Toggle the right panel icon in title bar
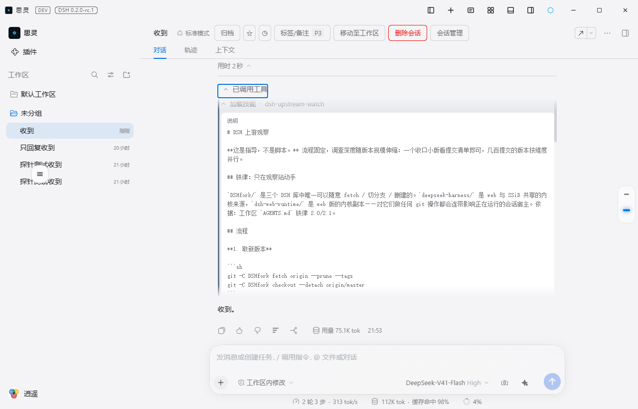 (x=531, y=10)
